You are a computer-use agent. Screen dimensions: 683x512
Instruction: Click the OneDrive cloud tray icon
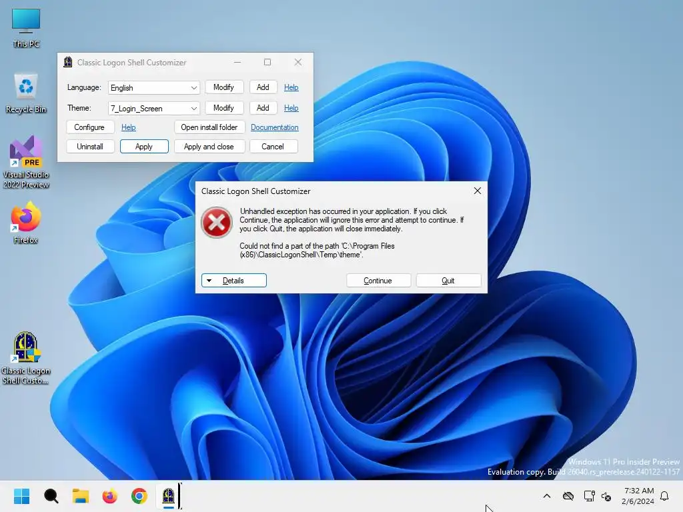568,496
